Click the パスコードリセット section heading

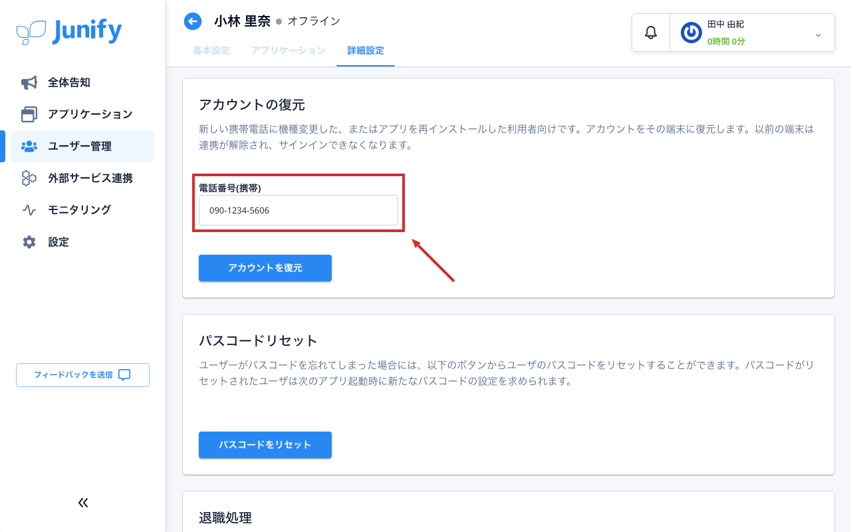point(259,340)
